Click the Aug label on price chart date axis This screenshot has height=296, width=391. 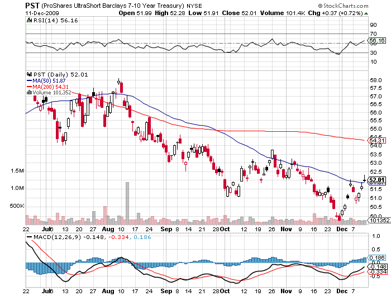[x=108, y=229]
